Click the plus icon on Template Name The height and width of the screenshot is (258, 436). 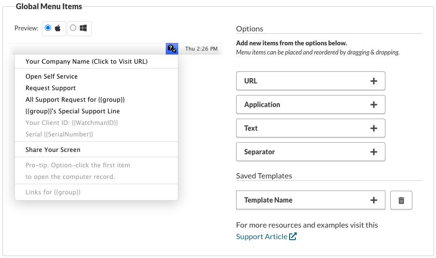374,200
